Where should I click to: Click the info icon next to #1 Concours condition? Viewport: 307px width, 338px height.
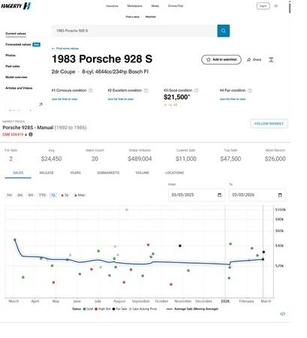[91, 90]
